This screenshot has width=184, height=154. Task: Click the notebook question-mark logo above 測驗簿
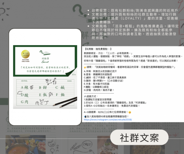point(45,53)
